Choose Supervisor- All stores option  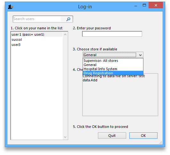click(113, 61)
